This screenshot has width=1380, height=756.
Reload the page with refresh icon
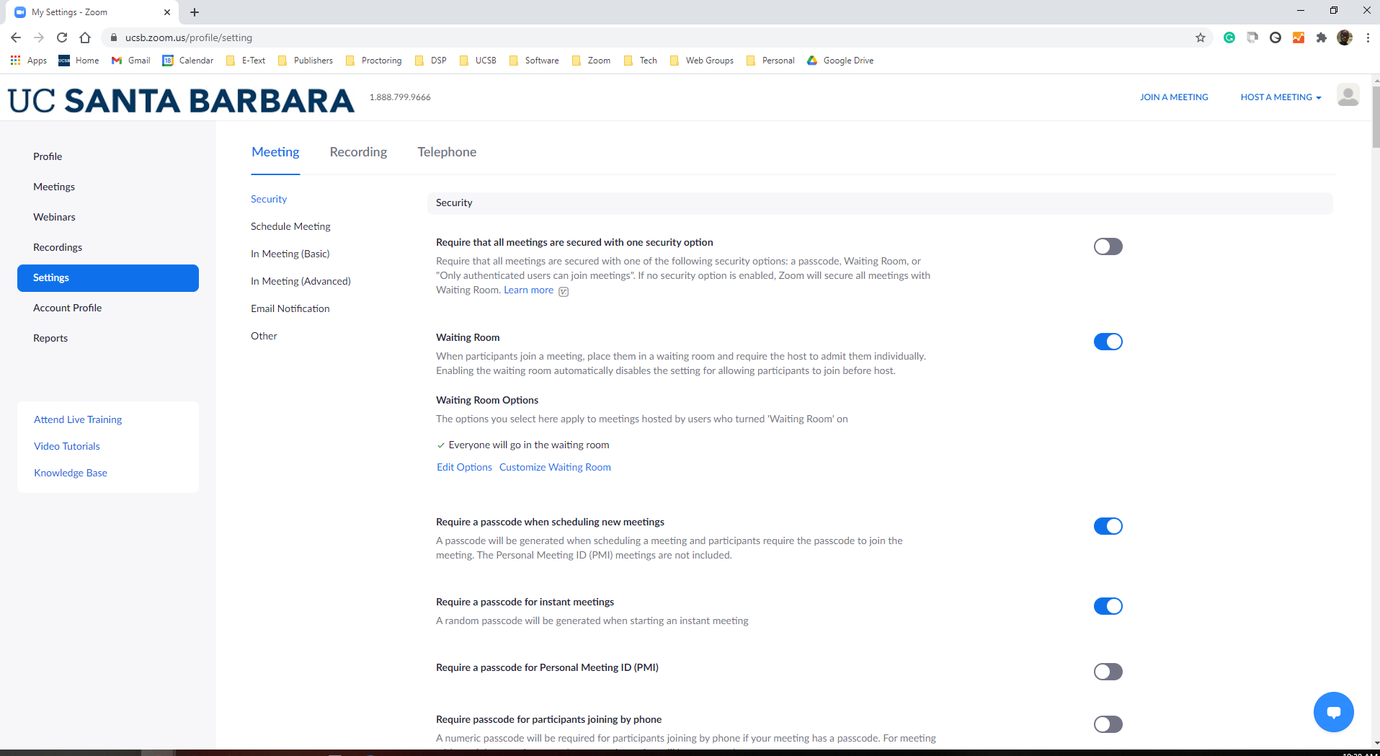pyautogui.click(x=62, y=37)
